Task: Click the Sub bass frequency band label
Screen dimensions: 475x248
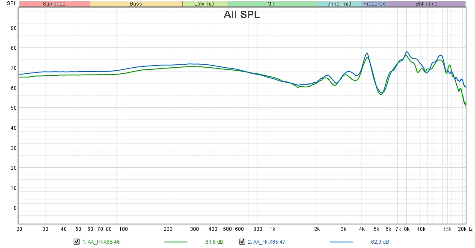Action: pos(54,4)
